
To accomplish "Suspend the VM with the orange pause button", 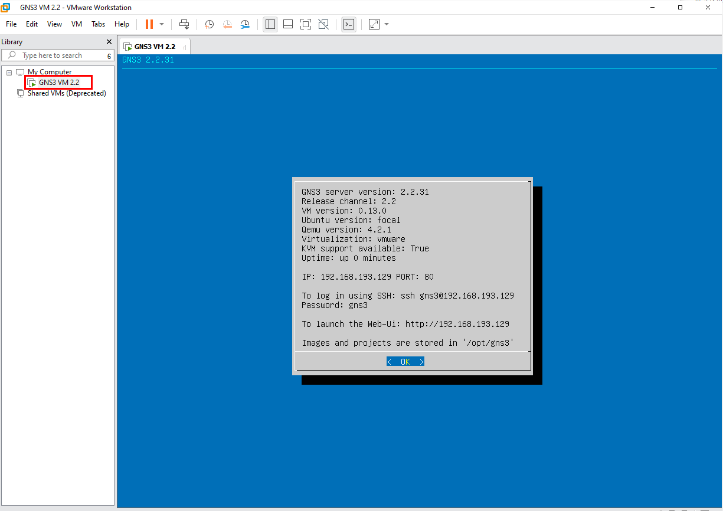I will (x=149, y=24).
